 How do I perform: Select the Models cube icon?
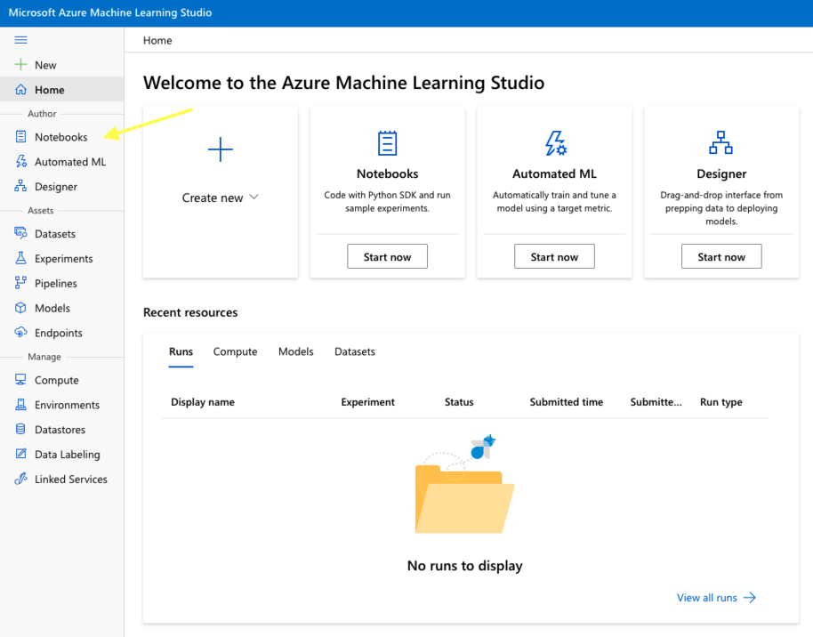click(21, 308)
